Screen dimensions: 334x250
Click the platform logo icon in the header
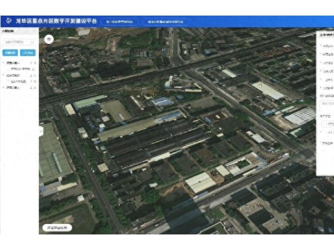coord(7,22)
